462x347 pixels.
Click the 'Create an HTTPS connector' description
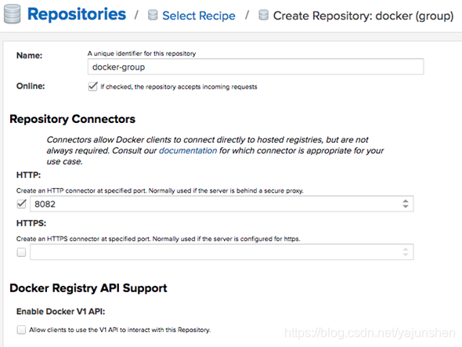158,239
